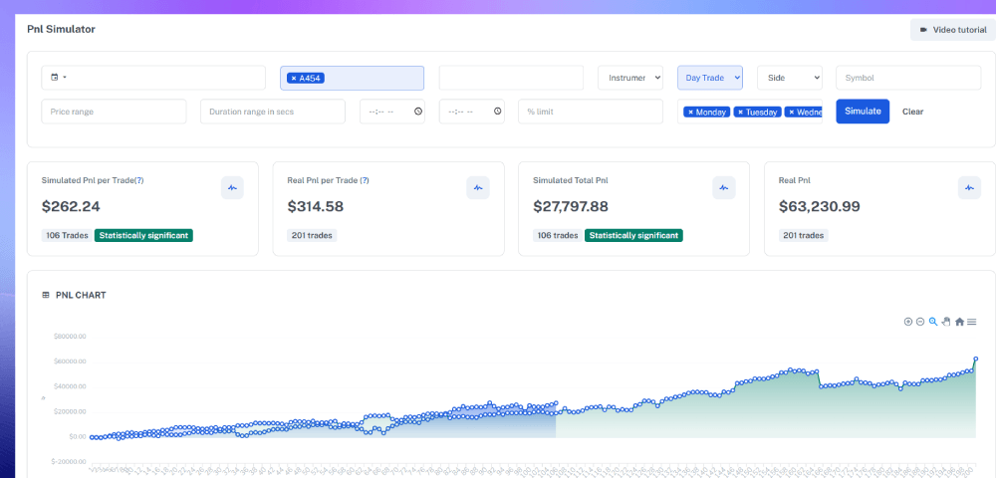Zoom in on the PNL chart
Image resolution: width=996 pixels, height=478 pixels.
[x=908, y=322]
